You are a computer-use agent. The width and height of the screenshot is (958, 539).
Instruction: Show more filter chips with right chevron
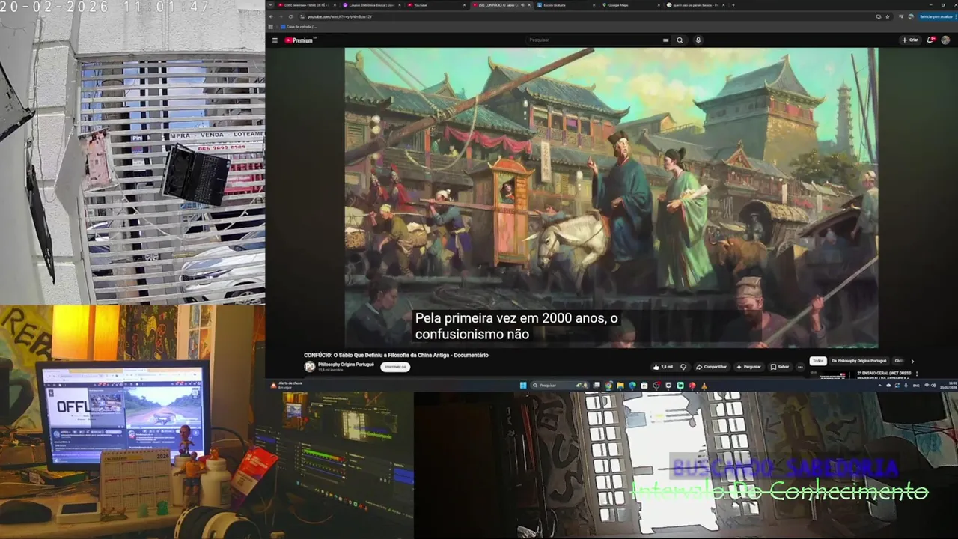click(x=912, y=362)
